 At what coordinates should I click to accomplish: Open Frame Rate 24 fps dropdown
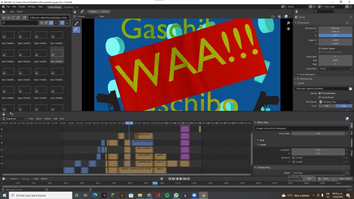(x=335, y=69)
